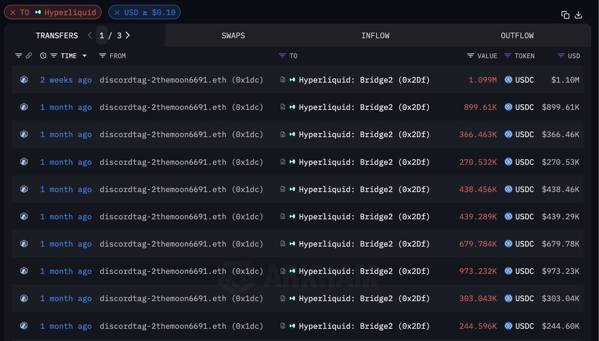Open the VALUE column filter
Screen dimensions: 599x341
[x=471, y=56]
